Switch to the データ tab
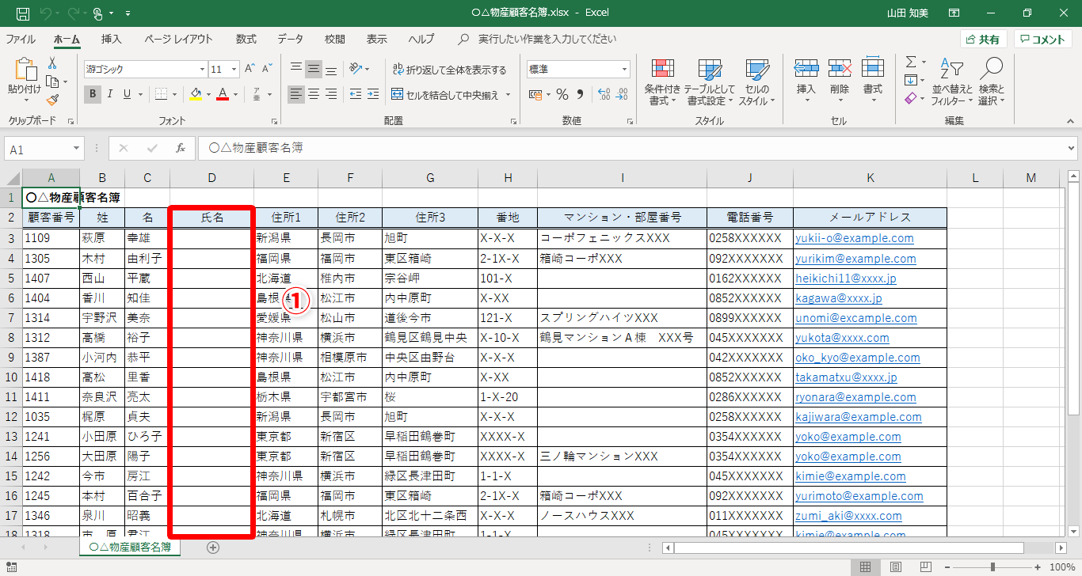 click(290, 39)
